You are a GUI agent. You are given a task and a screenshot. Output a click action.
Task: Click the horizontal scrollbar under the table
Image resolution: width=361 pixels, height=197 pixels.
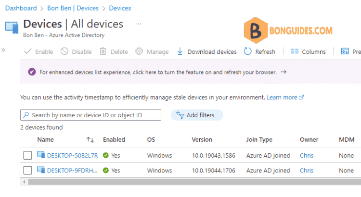pos(193,182)
